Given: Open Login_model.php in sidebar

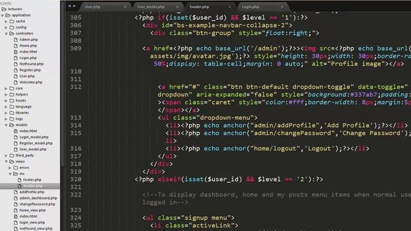Looking at the screenshot, I should [x=34, y=137].
